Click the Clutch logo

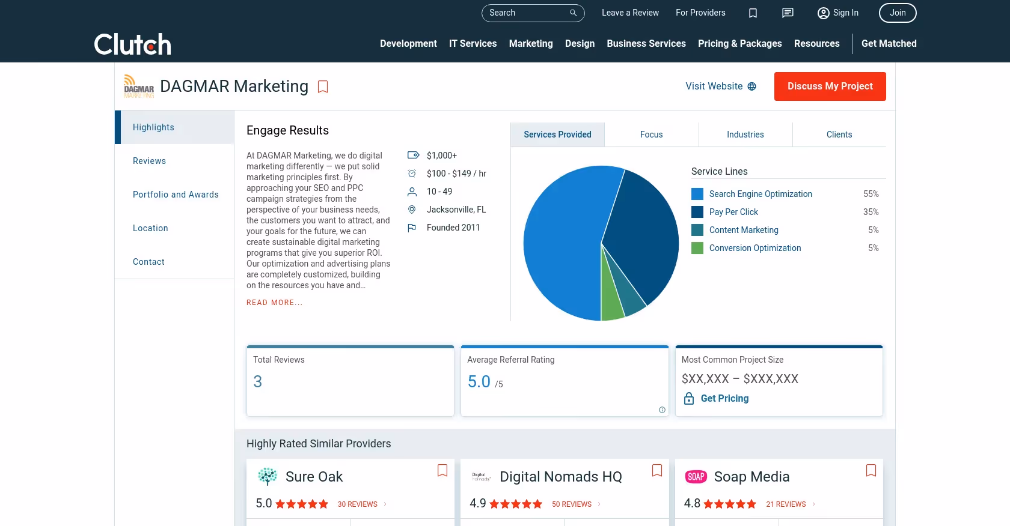[133, 44]
